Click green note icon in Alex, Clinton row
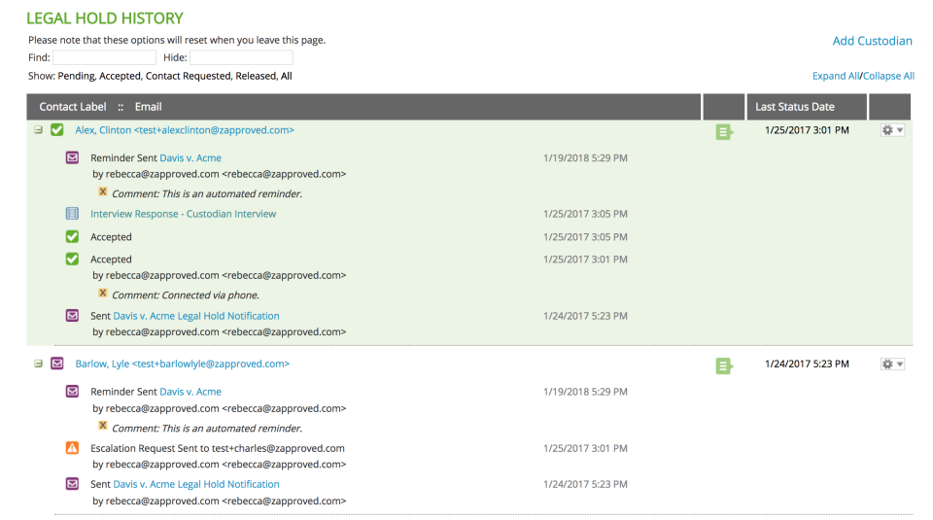The width and height of the screenshot is (933, 520). point(724,132)
